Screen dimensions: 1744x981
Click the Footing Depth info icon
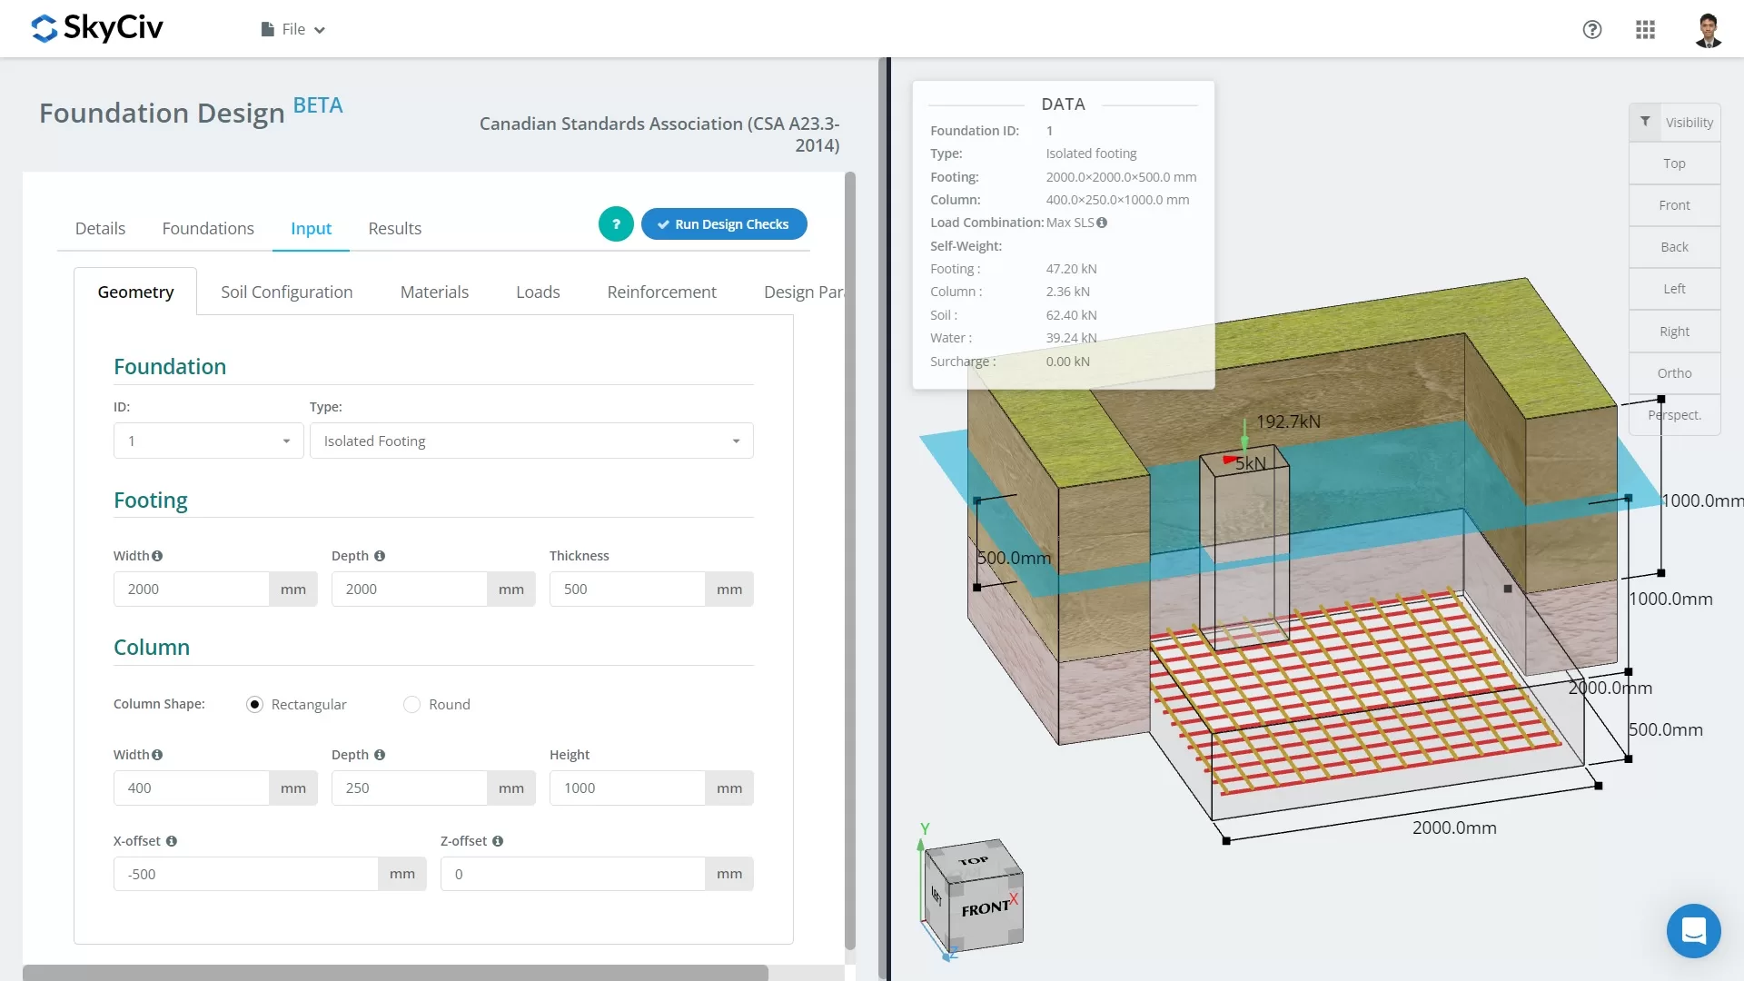[x=380, y=556]
